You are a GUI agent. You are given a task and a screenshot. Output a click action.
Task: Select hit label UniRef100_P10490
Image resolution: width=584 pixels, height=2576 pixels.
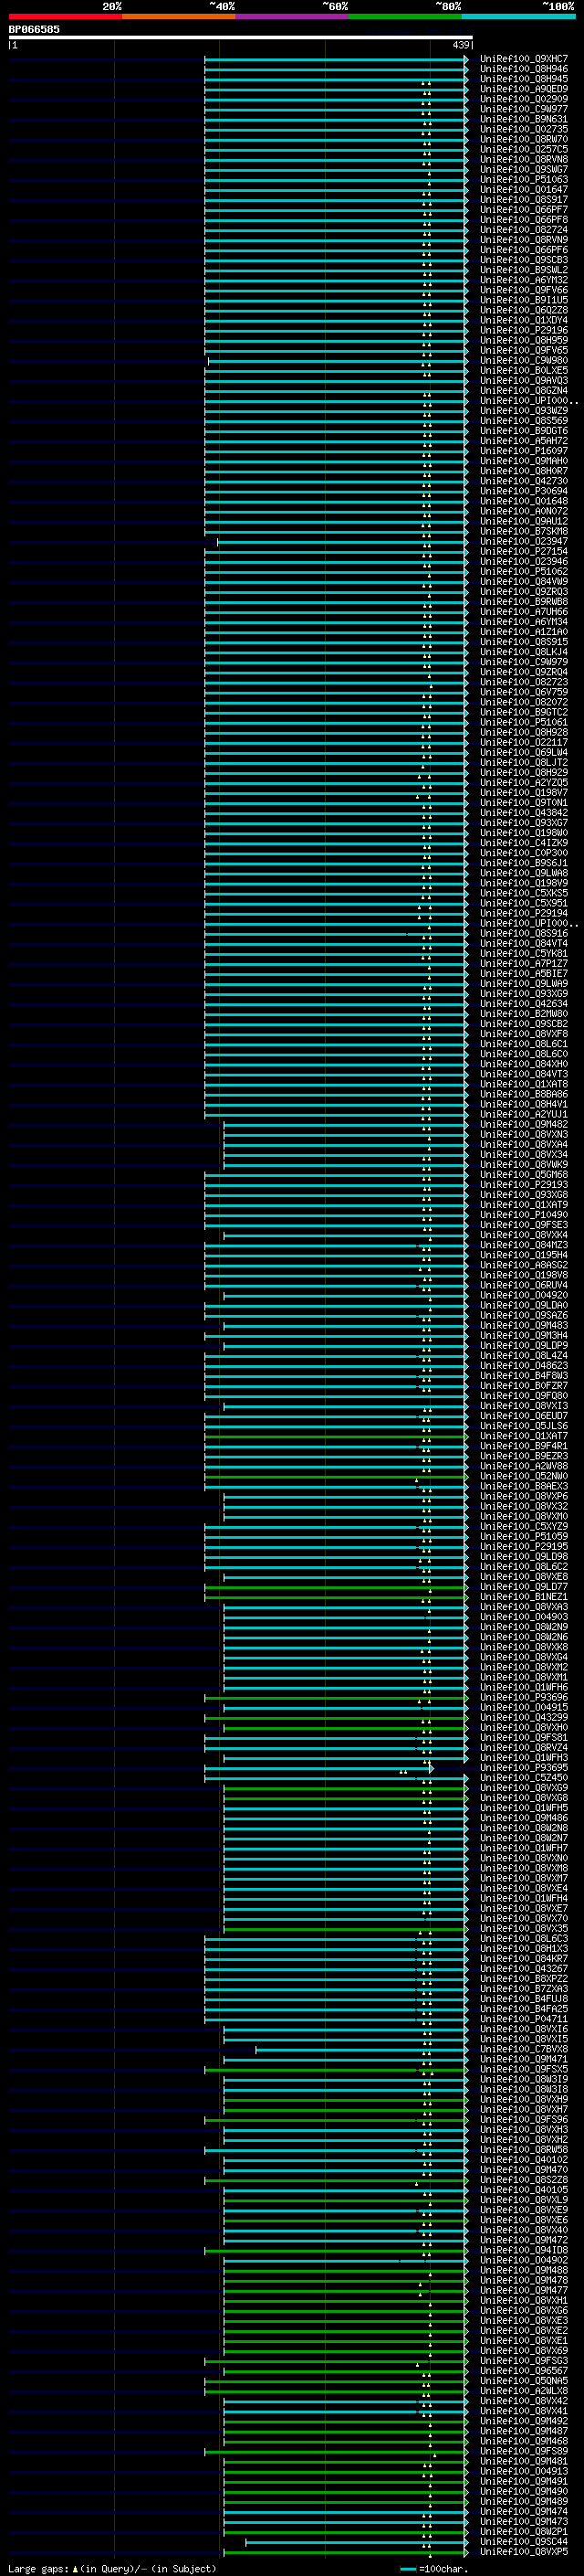[524, 1214]
